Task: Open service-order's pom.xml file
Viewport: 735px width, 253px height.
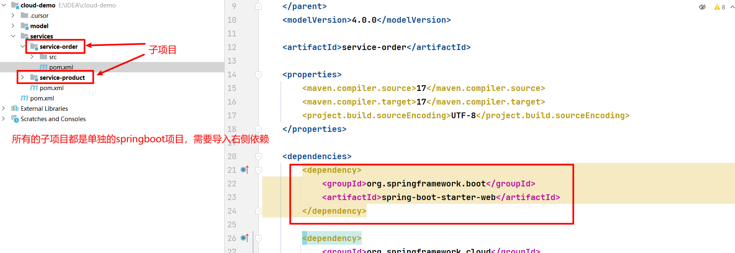Action: click(x=61, y=67)
